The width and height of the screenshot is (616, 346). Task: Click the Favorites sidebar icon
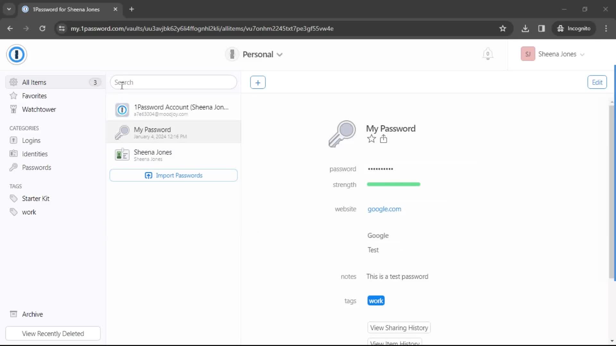click(x=13, y=96)
